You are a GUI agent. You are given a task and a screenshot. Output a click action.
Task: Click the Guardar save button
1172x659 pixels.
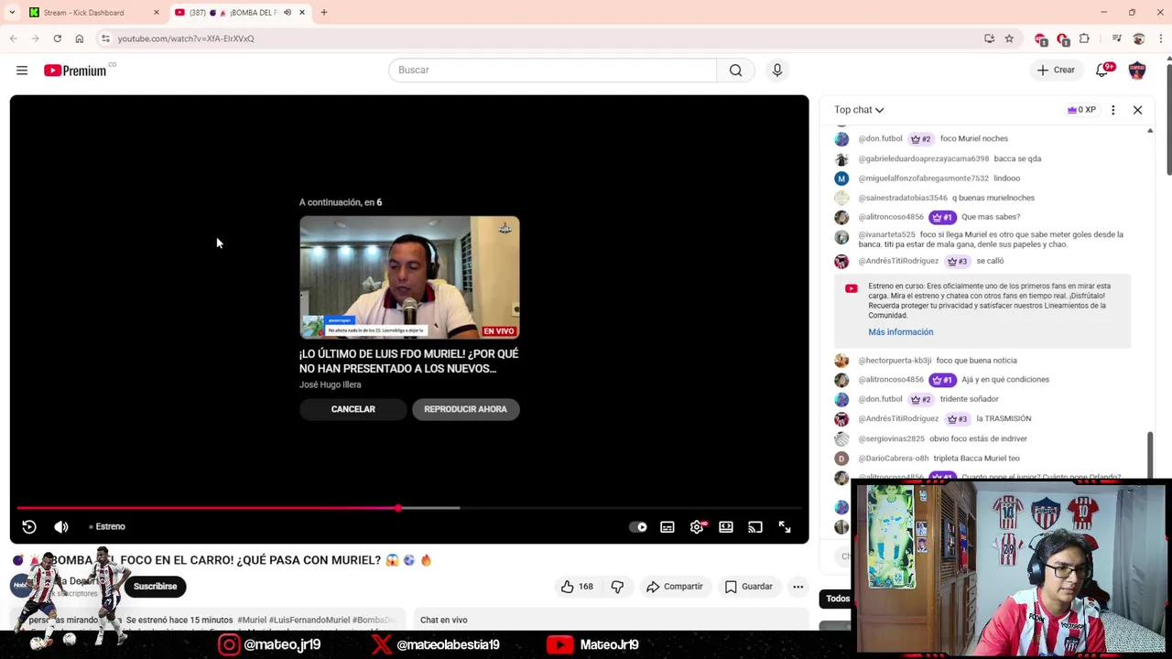click(x=749, y=587)
